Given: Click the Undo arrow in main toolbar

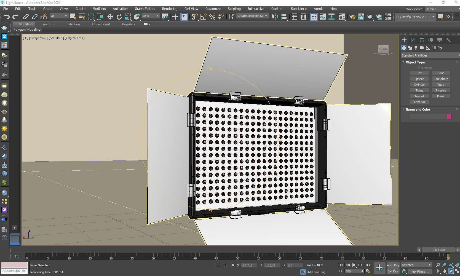Looking at the screenshot, I should (6, 17).
